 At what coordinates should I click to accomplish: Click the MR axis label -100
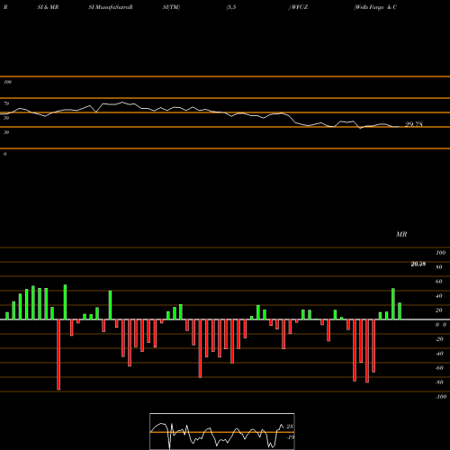(x=441, y=397)
